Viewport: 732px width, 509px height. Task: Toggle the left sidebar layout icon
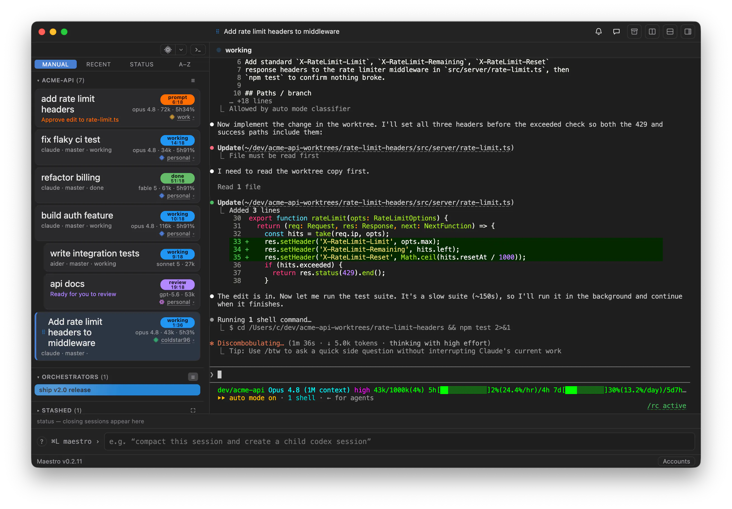[x=652, y=32]
